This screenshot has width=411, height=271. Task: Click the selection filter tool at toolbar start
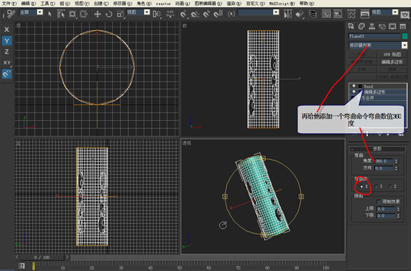(x=11, y=14)
